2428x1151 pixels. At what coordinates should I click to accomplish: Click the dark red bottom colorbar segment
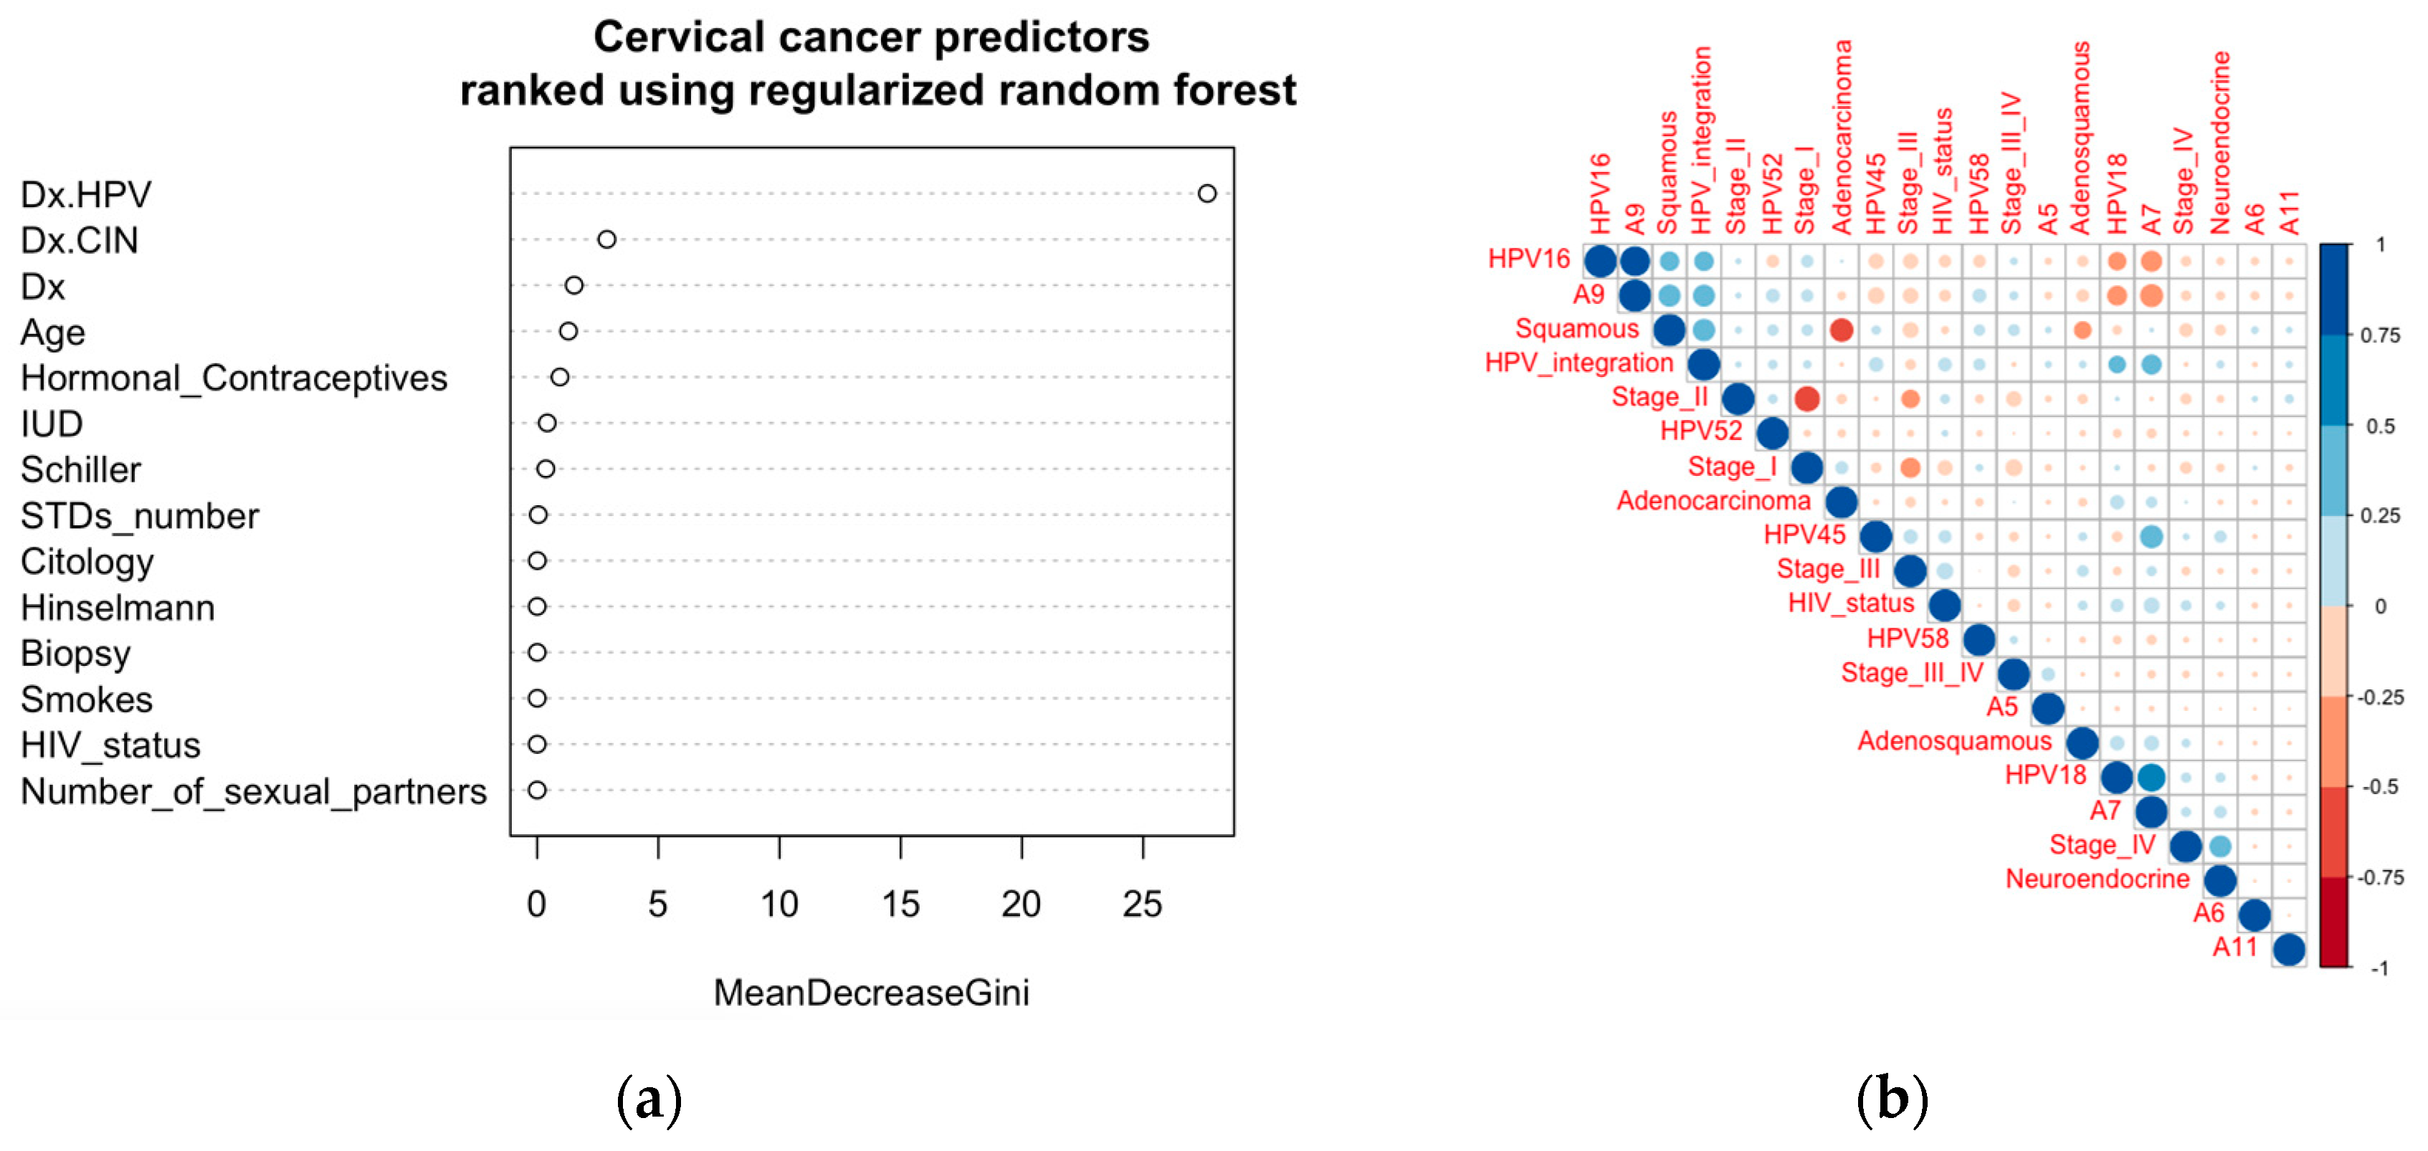point(2334,922)
